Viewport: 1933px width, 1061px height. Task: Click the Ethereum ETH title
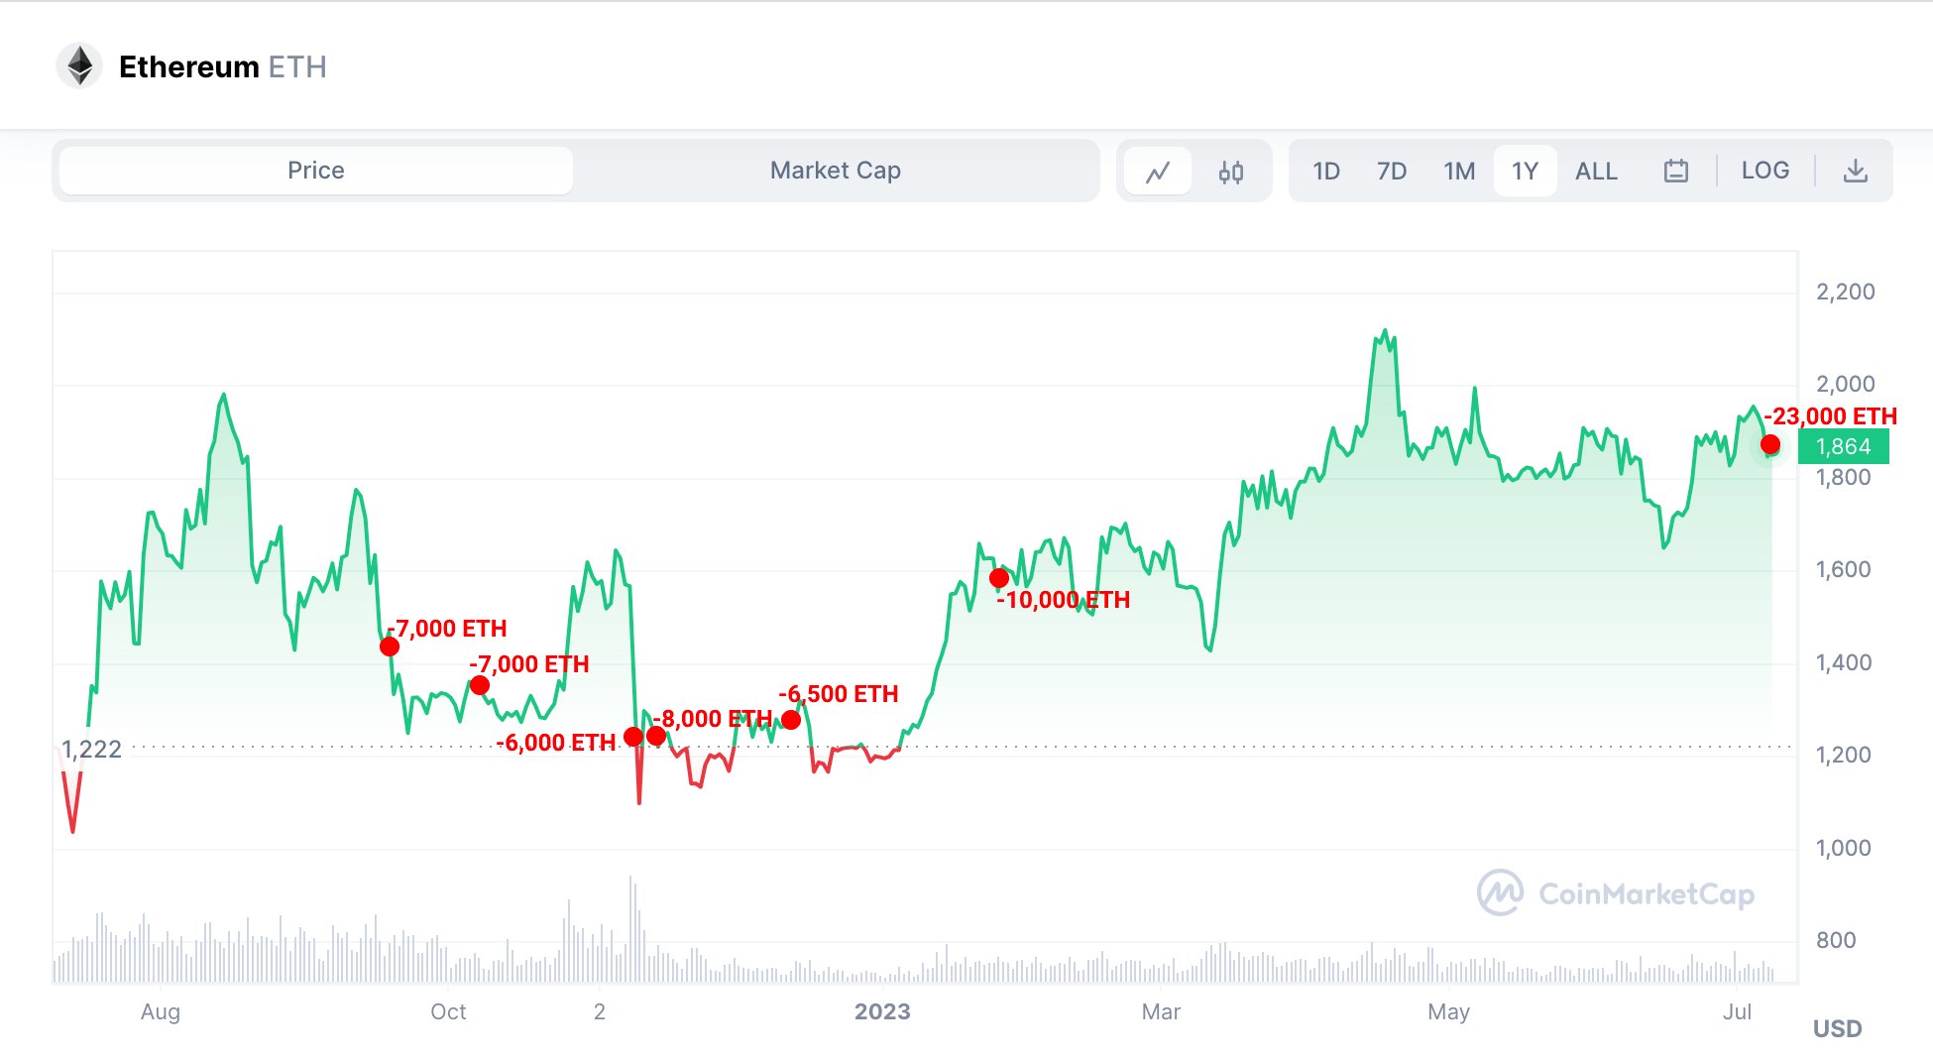(x=223, y=66)
